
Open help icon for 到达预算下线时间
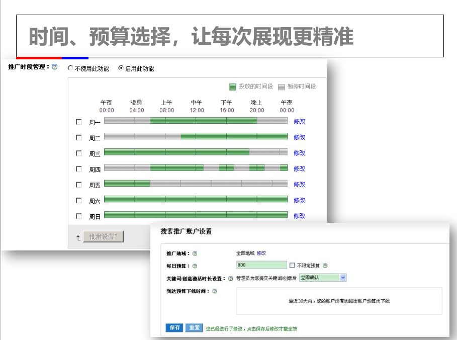click(x=215, y=291)
